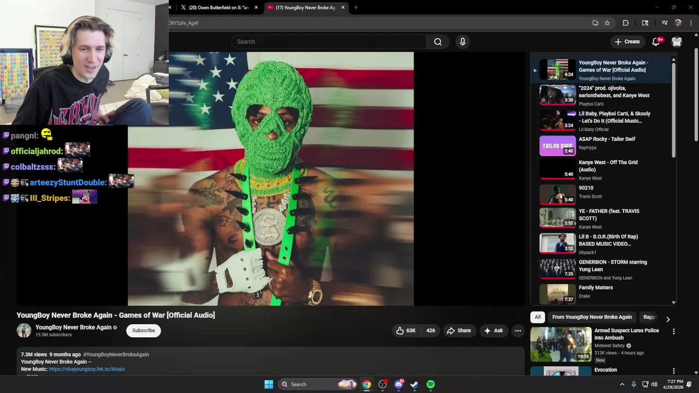The image size is (699, 393).
Task: Open the YouTube account avatar menu
Action: (x=677, y=41)
